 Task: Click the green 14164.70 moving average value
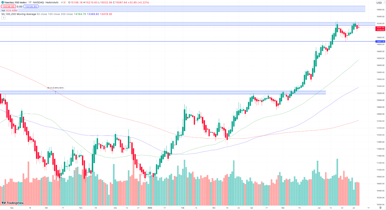click(x=80, y=14)
